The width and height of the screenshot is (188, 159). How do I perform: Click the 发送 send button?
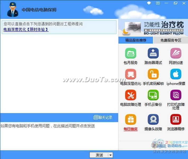tap(99, 155)
